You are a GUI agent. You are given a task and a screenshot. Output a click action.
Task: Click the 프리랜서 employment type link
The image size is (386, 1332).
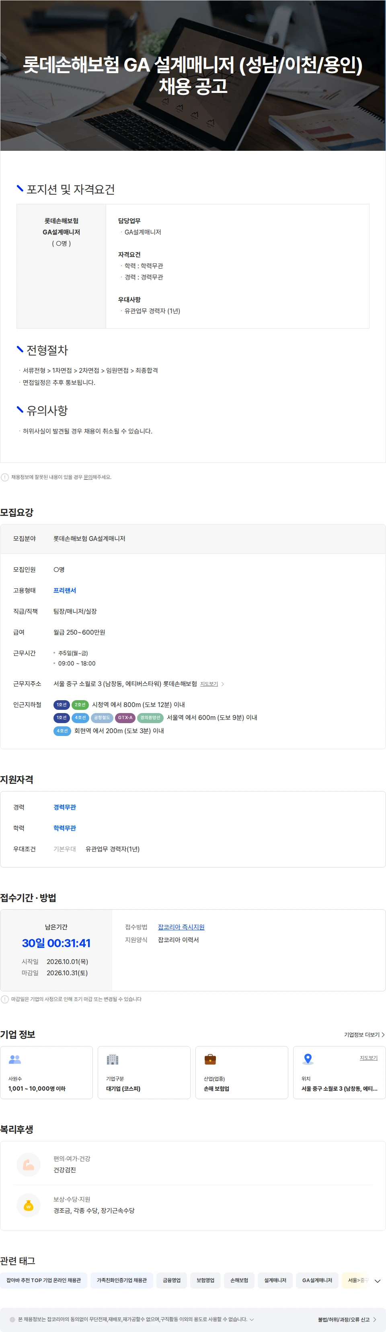[65, 590]
